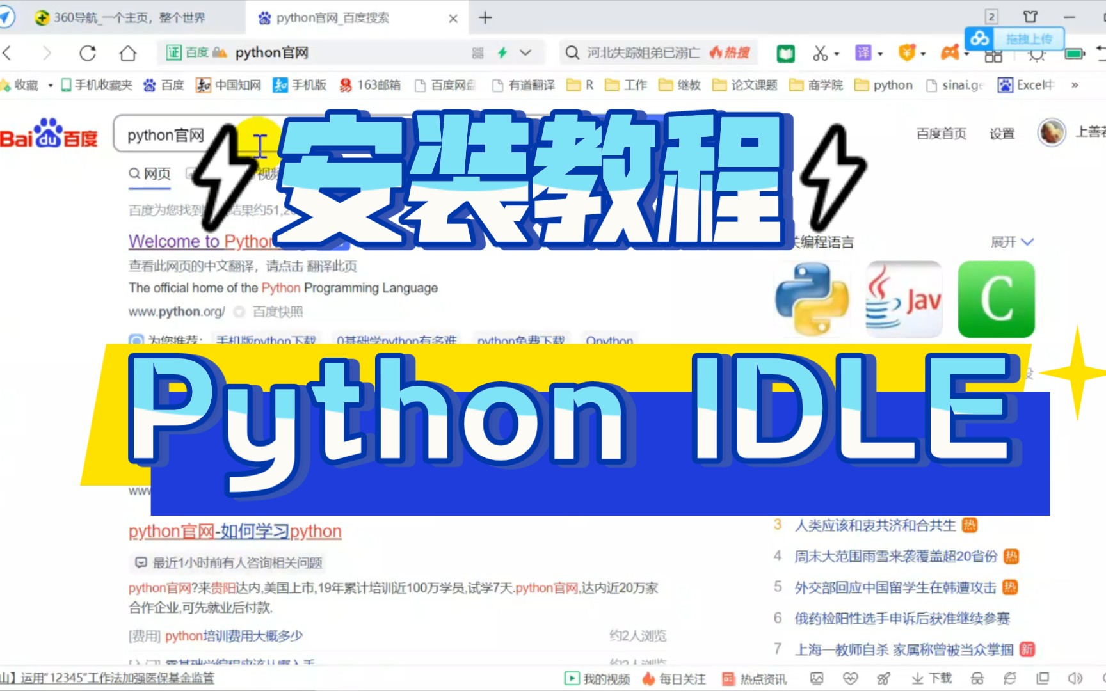
Task: Open 每日关注 flame icon in status bar
Action: tap(674, 679)
